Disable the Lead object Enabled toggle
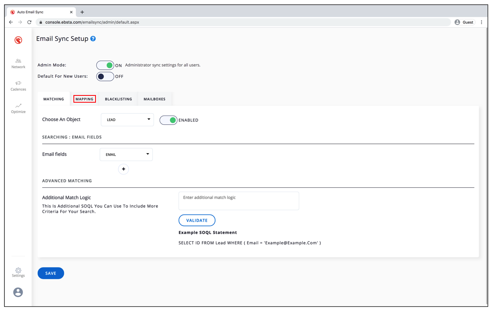 point(169,120)
